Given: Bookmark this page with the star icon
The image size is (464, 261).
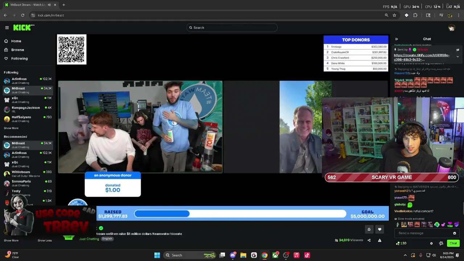Looking at the screenshot, I should click(394, 15).
